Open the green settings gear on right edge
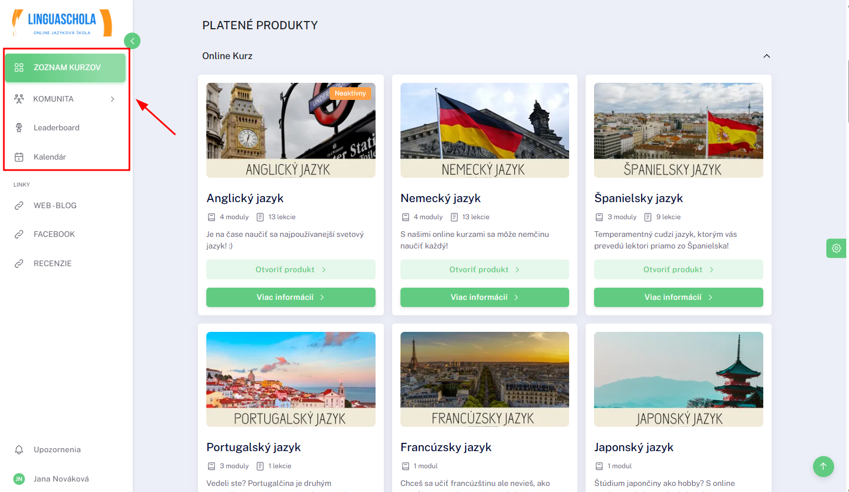The height and width of the screenshot is (492, 849). pos(836,248)
